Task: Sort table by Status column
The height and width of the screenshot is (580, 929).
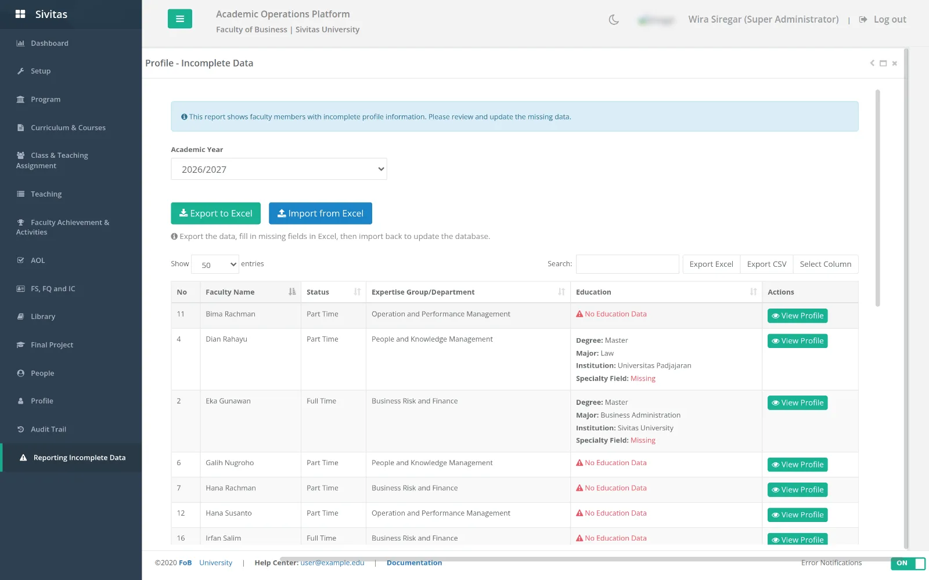Action: coord(333,292)
